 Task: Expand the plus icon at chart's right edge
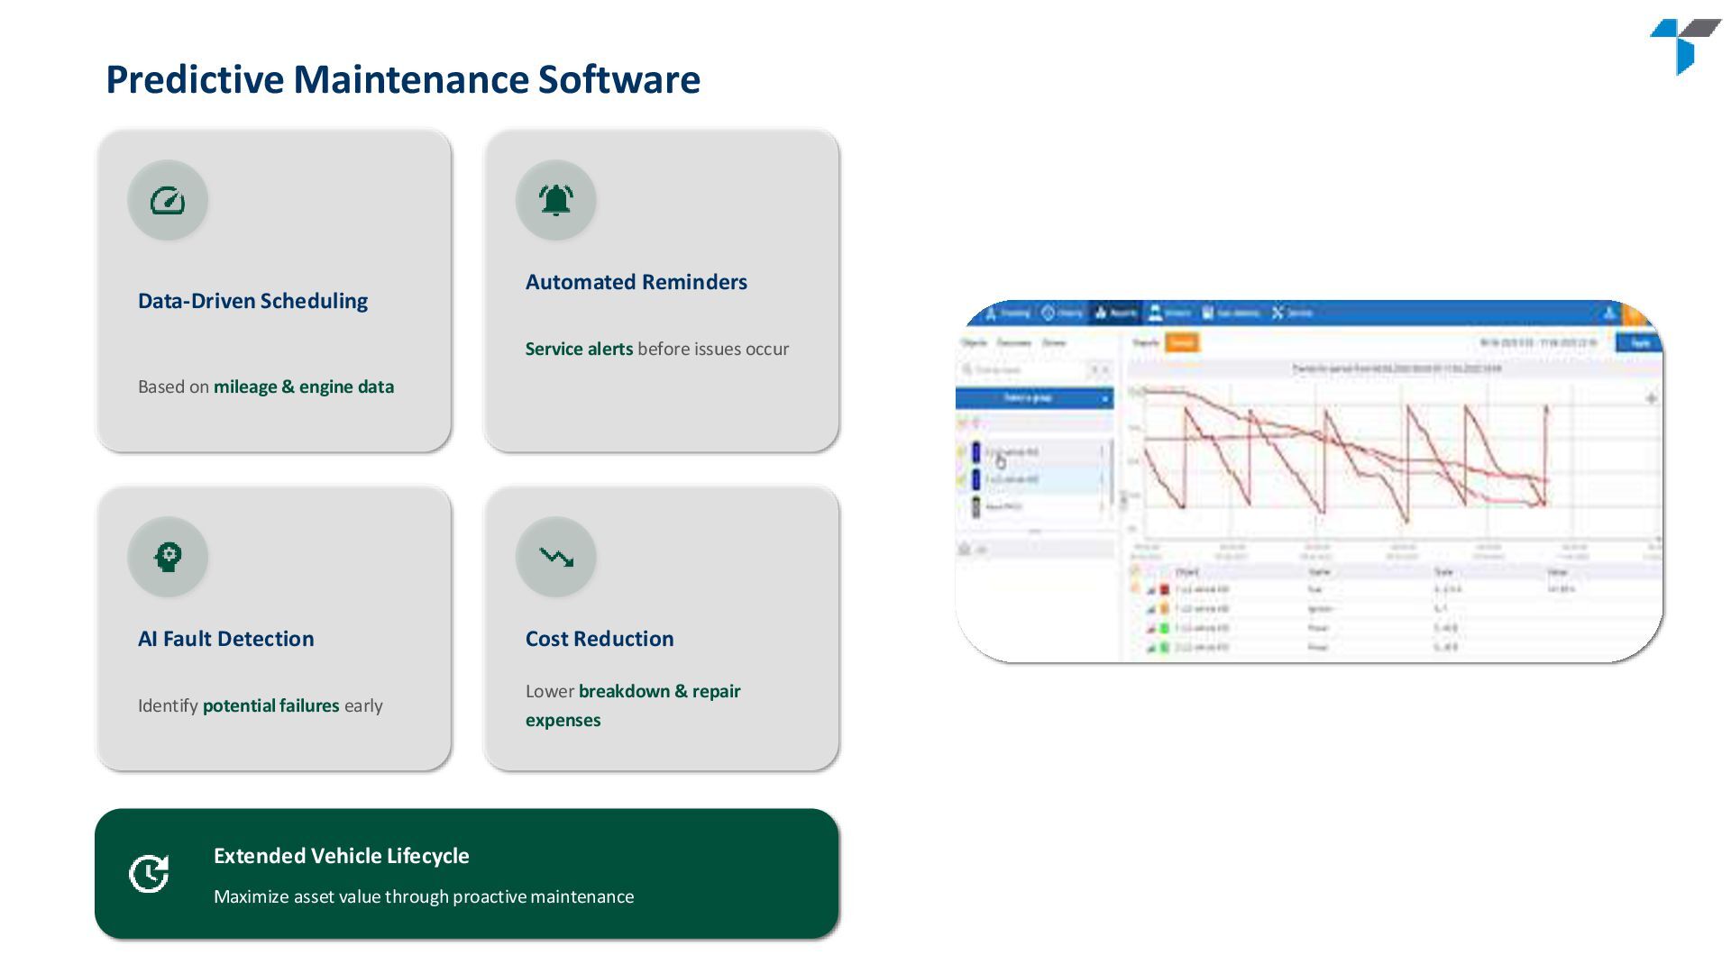1651,398
